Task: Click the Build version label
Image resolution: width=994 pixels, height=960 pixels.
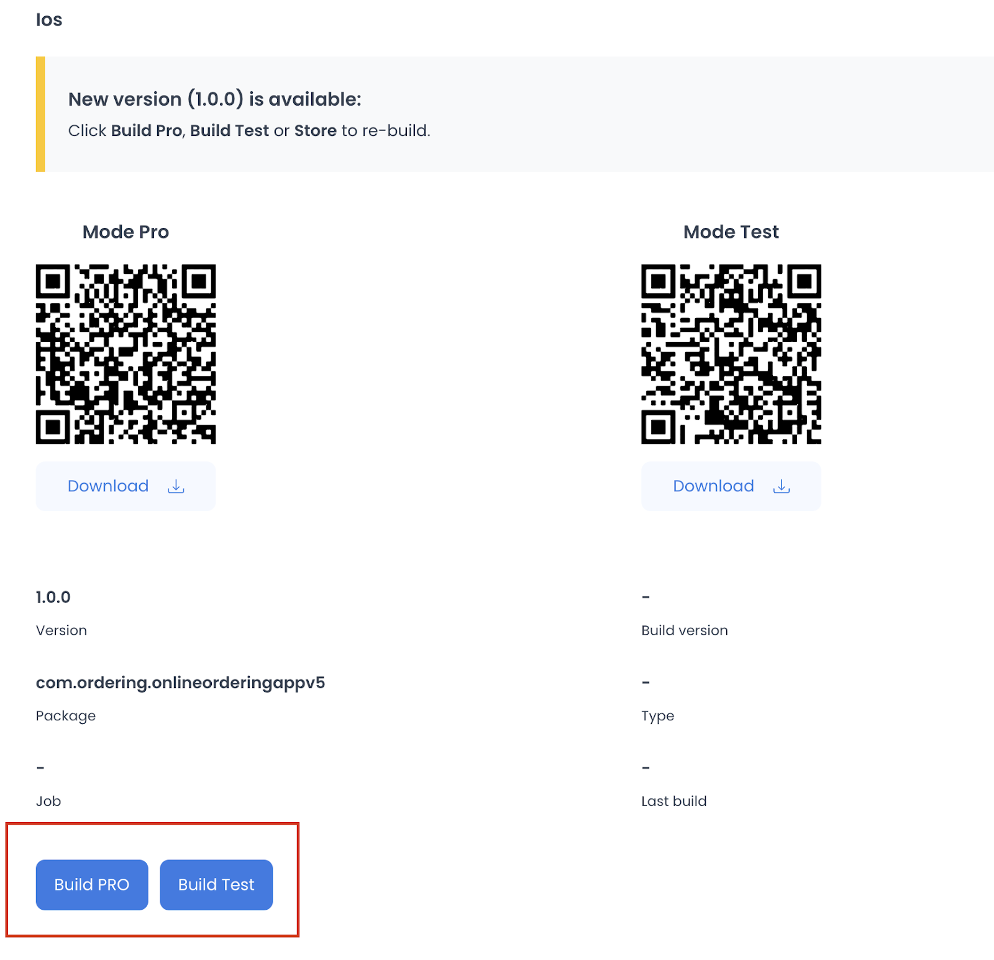Action: [685, 630]
